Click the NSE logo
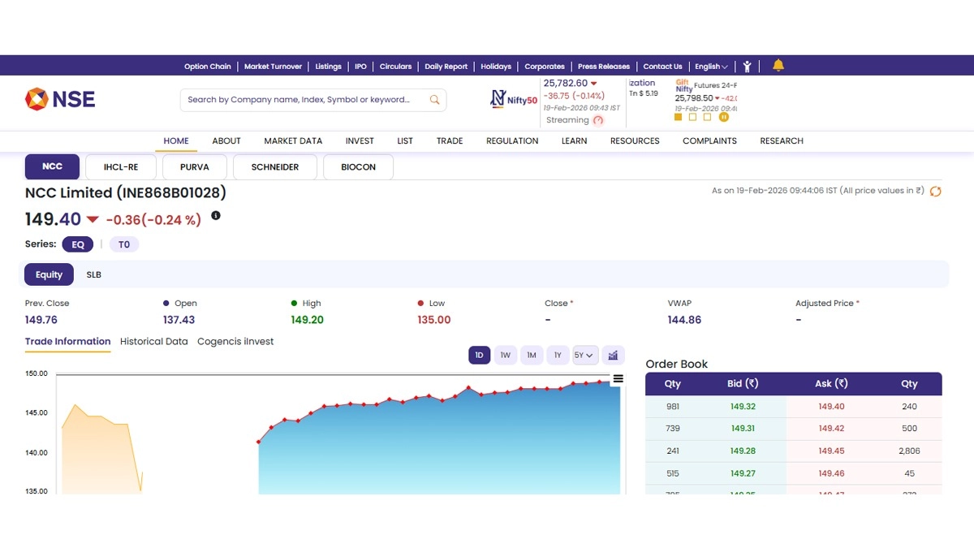This screenshot has height=548, width=974. [x=60, y=99]
